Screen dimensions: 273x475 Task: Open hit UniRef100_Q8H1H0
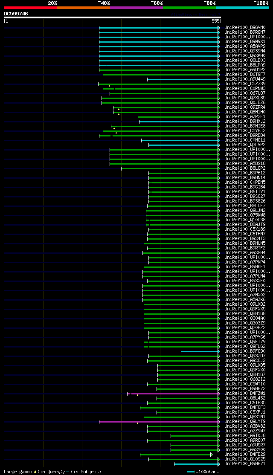pos(245,113)
